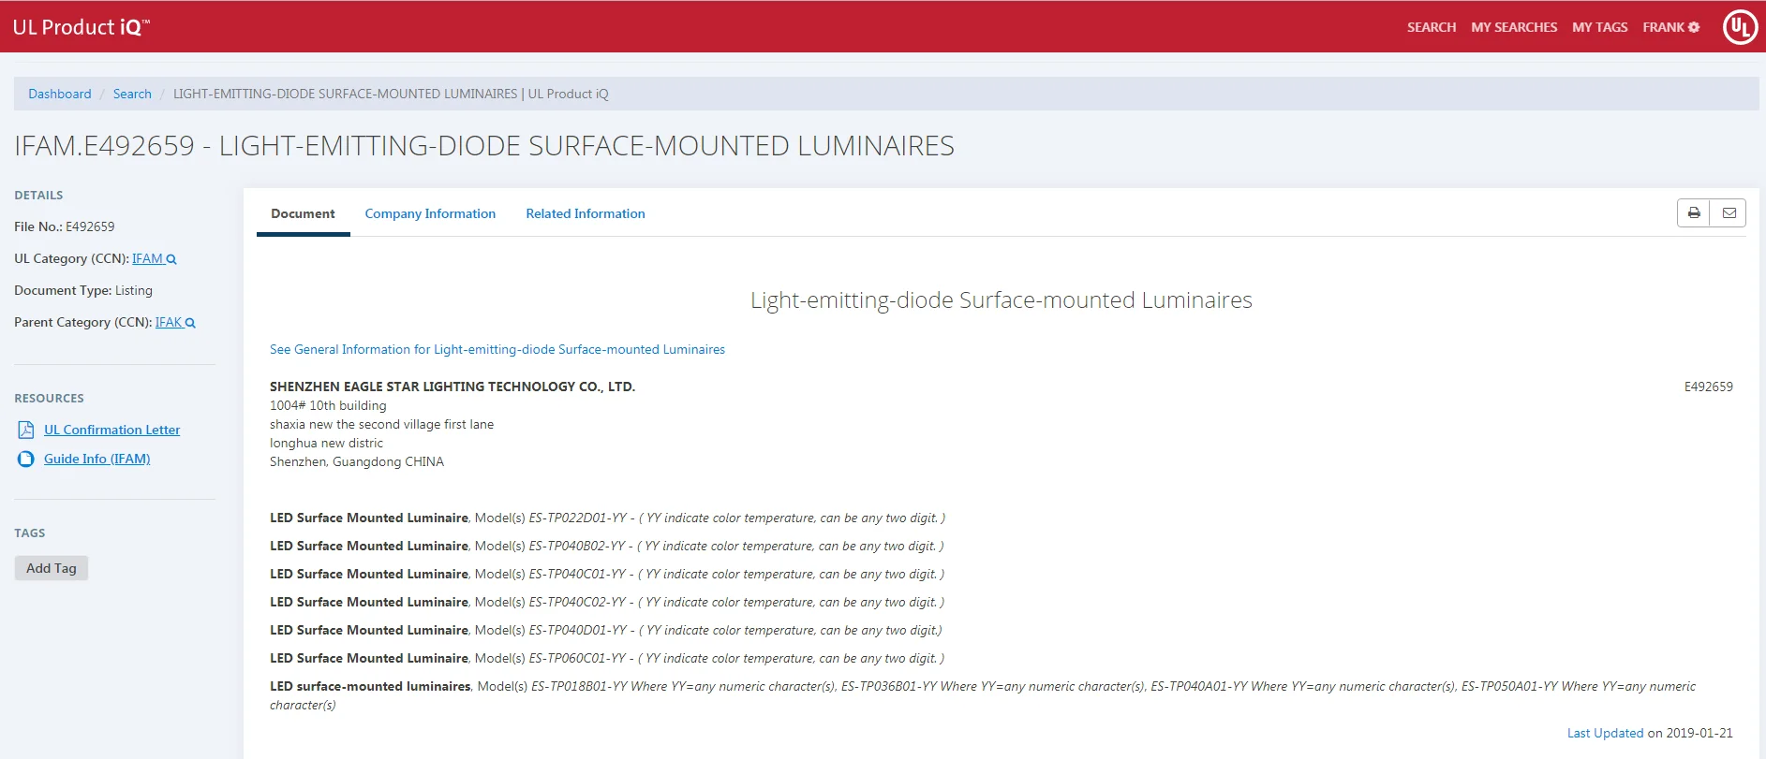Switch to the Company Information tab
The image size is (1766, 759).
pos(430,213)
